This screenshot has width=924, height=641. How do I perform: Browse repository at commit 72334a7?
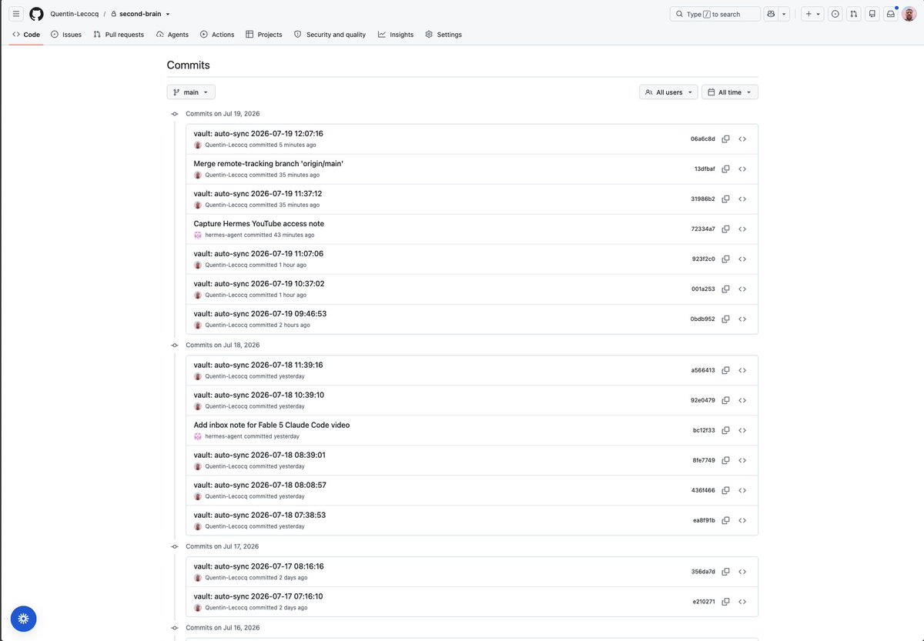[742, 229]
